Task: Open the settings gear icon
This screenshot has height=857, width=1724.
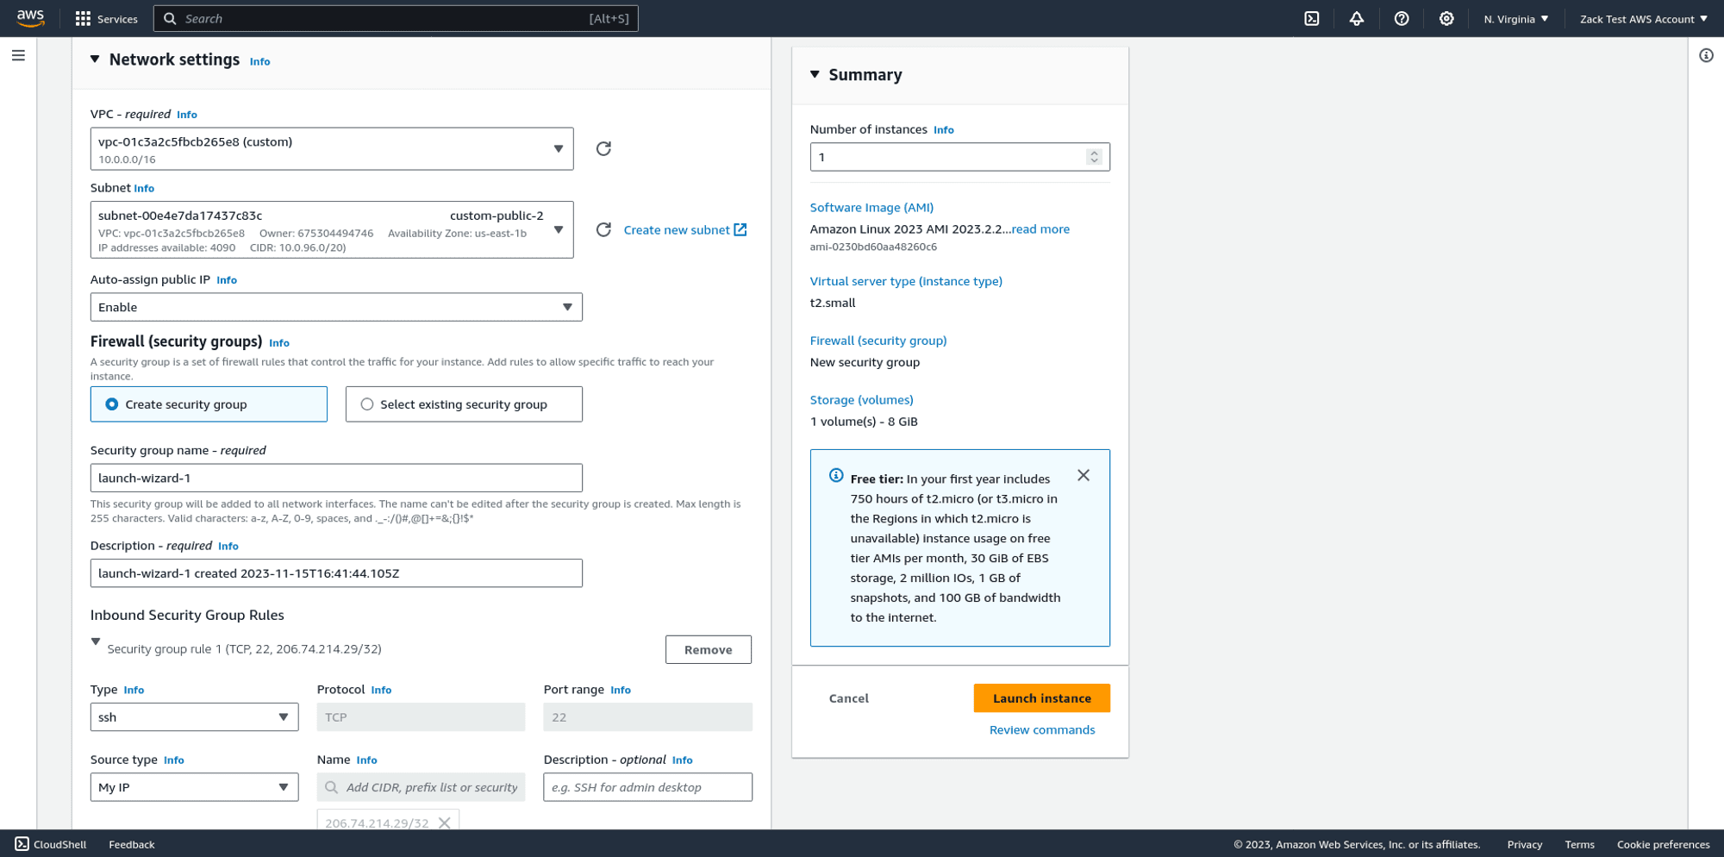Action: pos(1446,18)
